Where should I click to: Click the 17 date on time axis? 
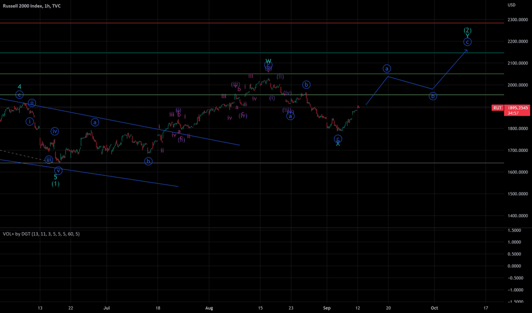pyautogui.click(x=486, y=308)
